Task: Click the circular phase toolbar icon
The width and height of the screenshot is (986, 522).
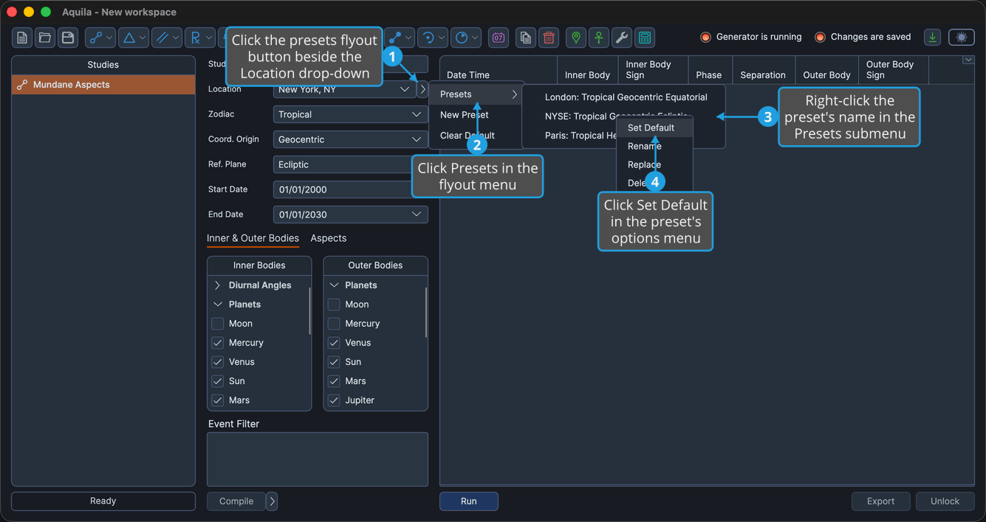Action: [462, 38]
